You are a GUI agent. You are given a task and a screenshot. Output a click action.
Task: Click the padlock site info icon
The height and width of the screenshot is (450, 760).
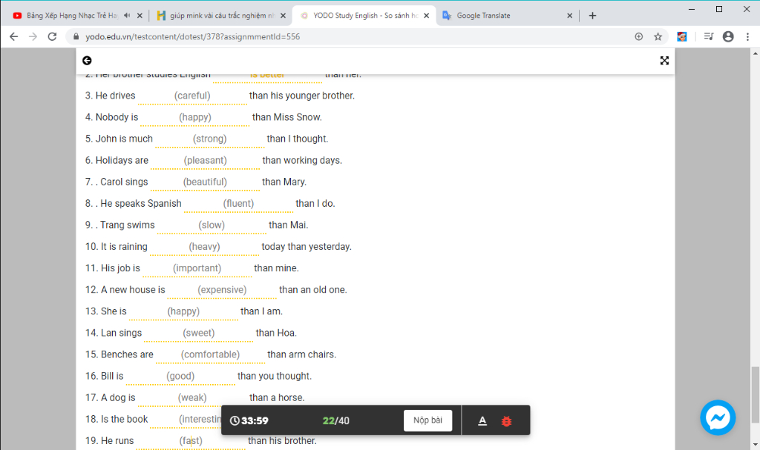point(76,37)
